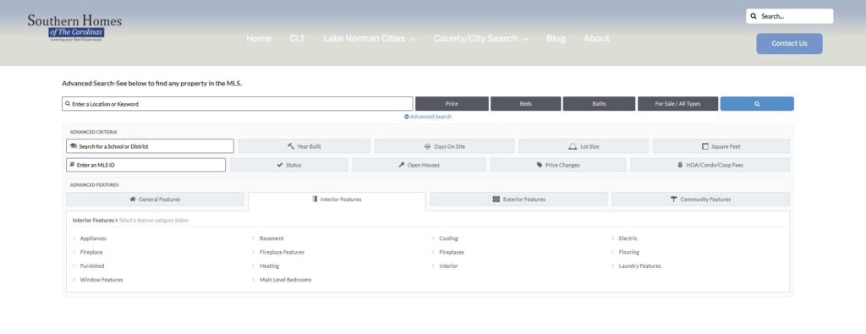Open the Lot Size filter
The width and height of the screenshot is (866, 334).
pyautogui.click(x=584, y=146)
